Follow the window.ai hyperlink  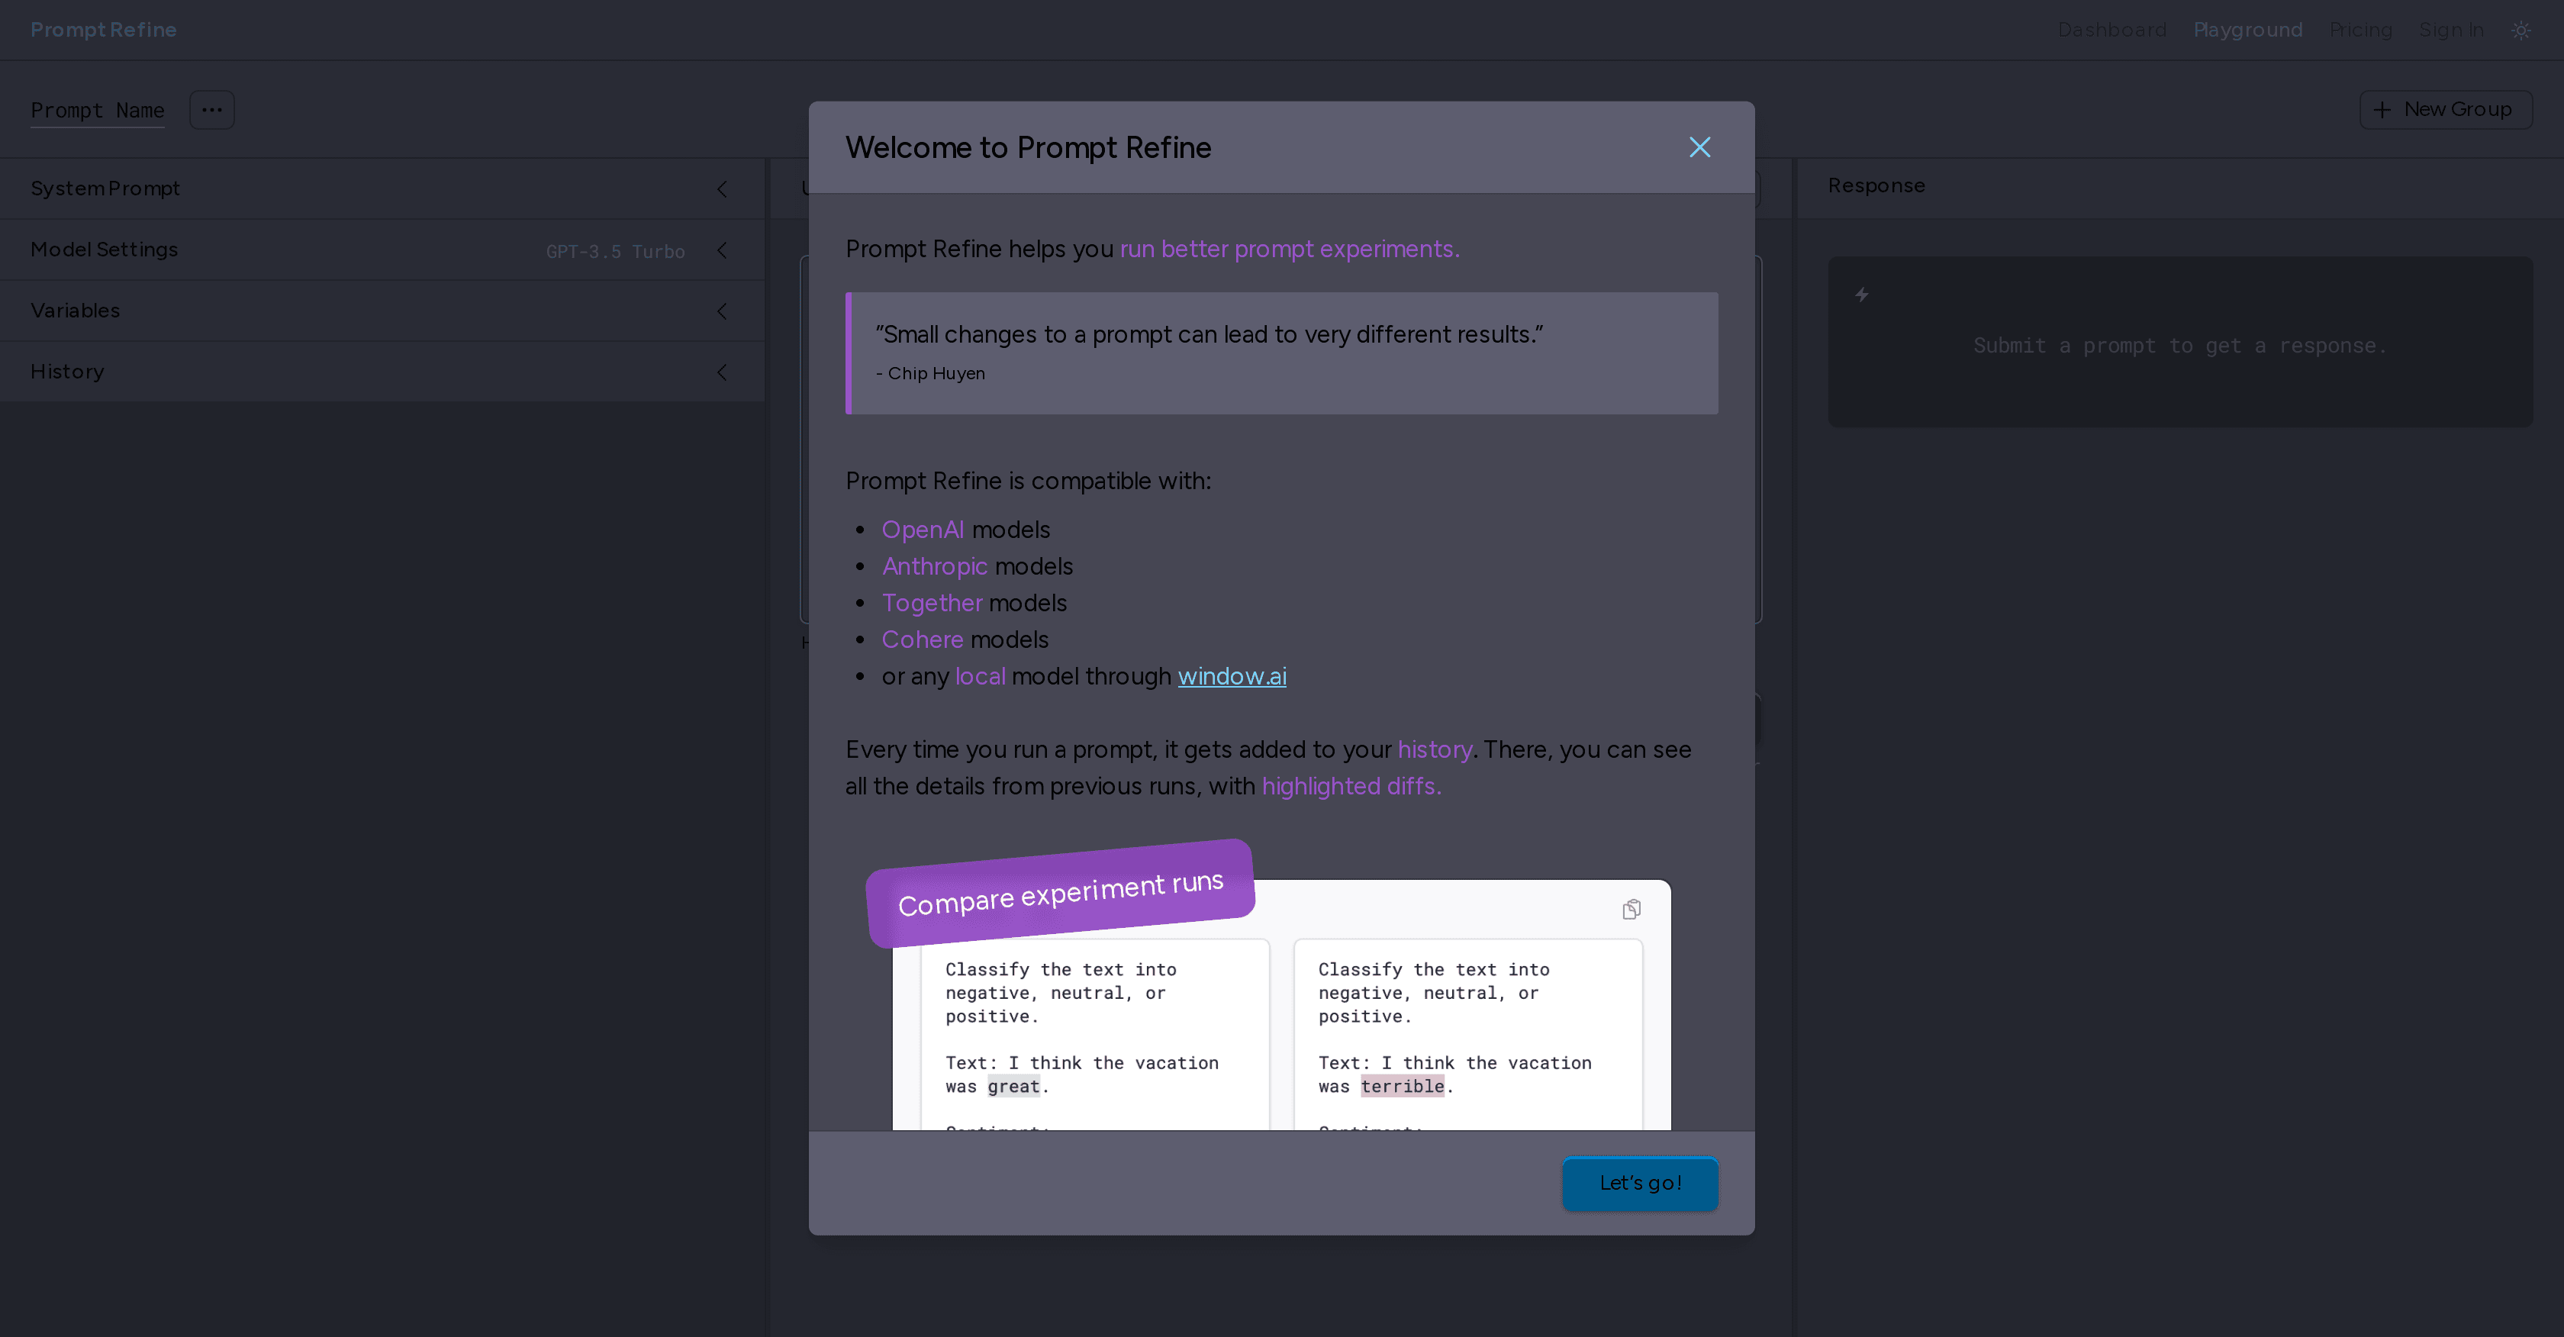[1231, 677]
